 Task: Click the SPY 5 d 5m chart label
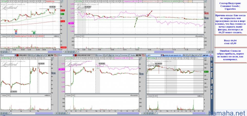click(152, 58)
